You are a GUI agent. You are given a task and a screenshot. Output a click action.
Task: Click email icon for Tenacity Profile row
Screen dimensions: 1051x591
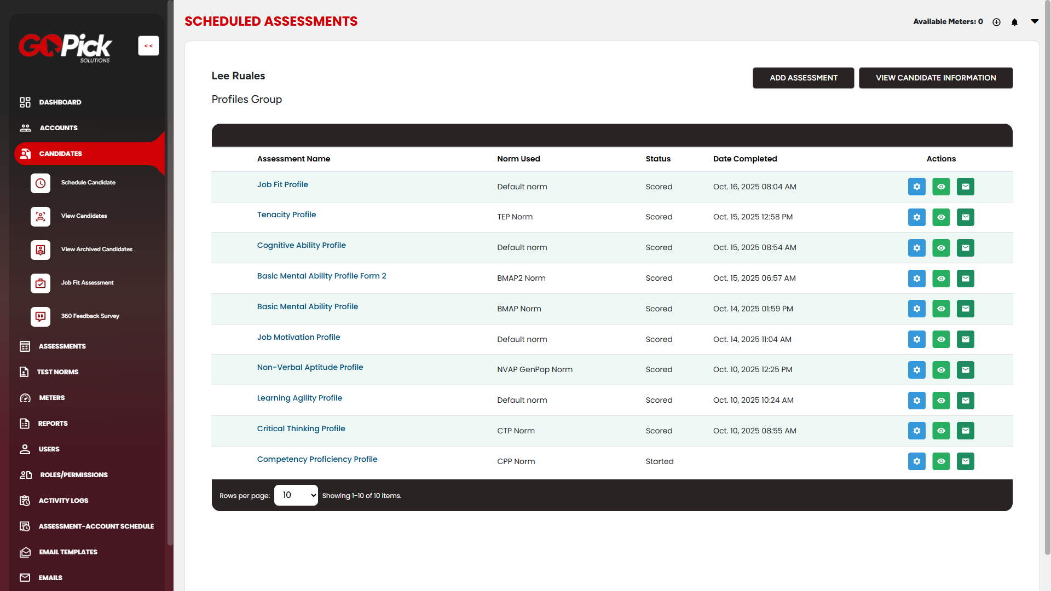click(965, 217)
